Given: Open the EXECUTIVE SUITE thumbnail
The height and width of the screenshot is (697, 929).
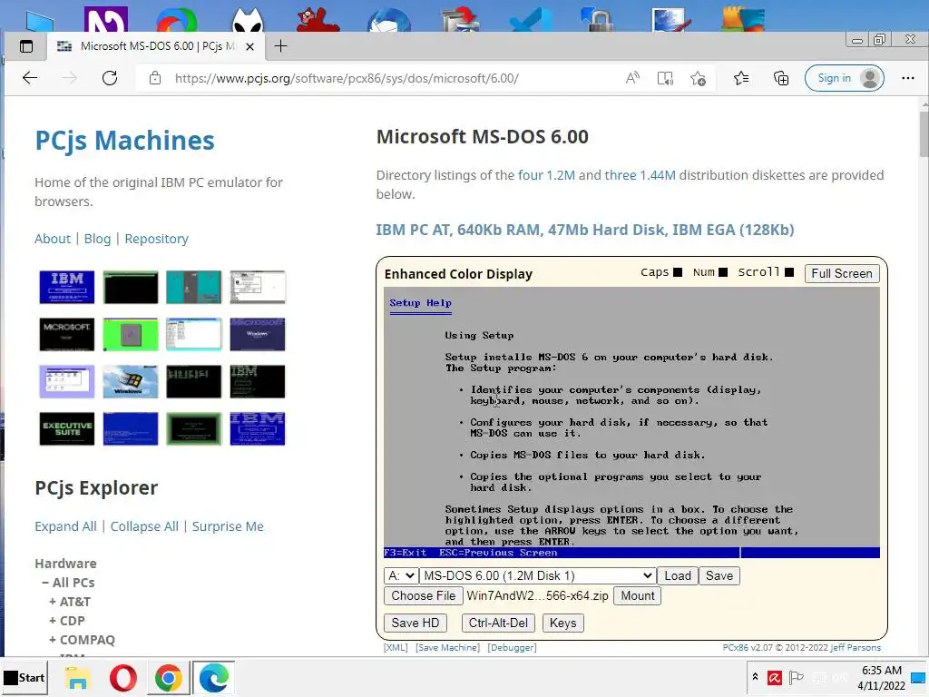Looking at the screenshot, I should pyautogui.click(x=67, y=428).
